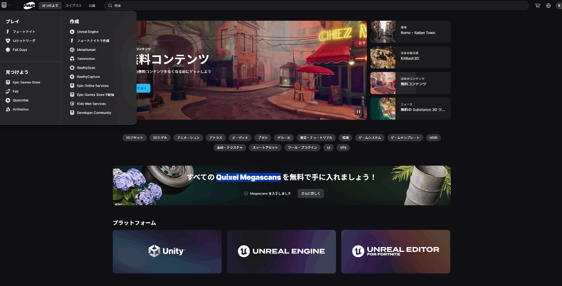This screenshot has width=562, height=286.
Task: Open the Unreal Engine platform card
Action: click(x=281, y=252)
